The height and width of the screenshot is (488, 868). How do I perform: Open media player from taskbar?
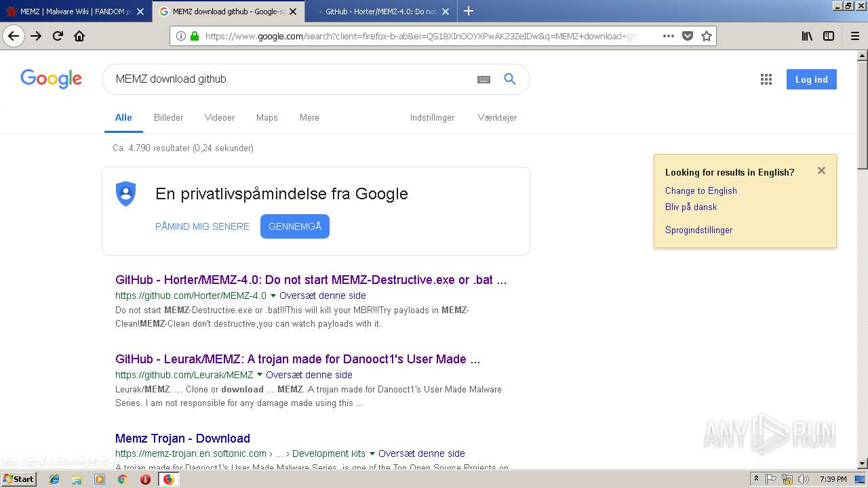[x=100, y=479]
